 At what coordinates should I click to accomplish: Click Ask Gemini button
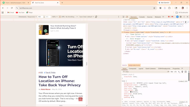coord(164,3)
